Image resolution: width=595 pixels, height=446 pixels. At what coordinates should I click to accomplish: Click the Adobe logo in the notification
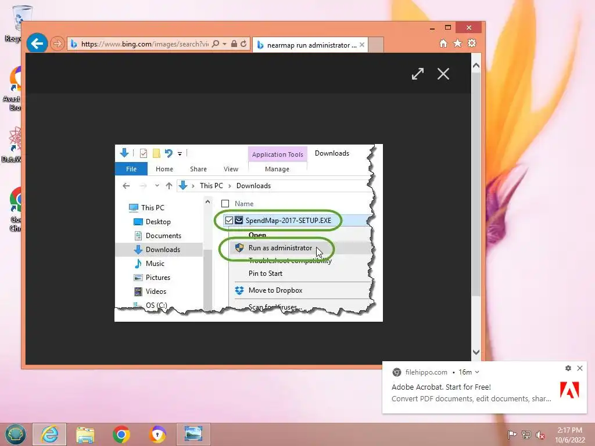pos(569,390)
